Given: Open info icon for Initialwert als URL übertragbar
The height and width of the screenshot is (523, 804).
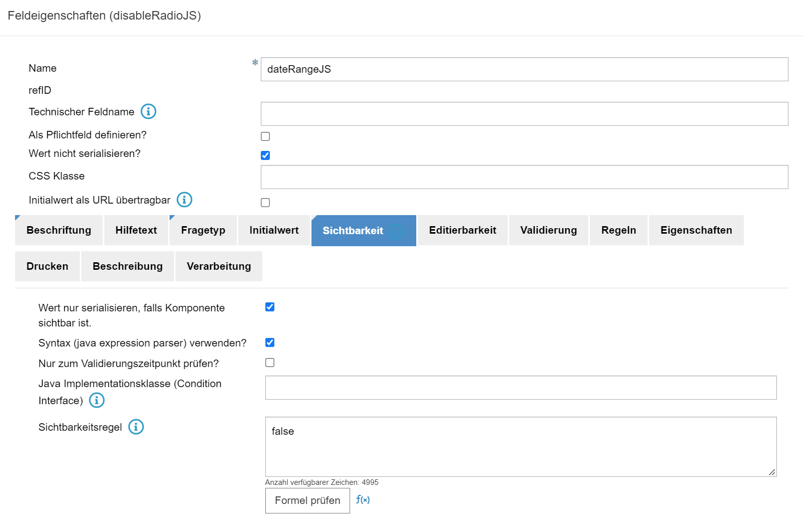Looking at the screenshot, I should [184, 200].
